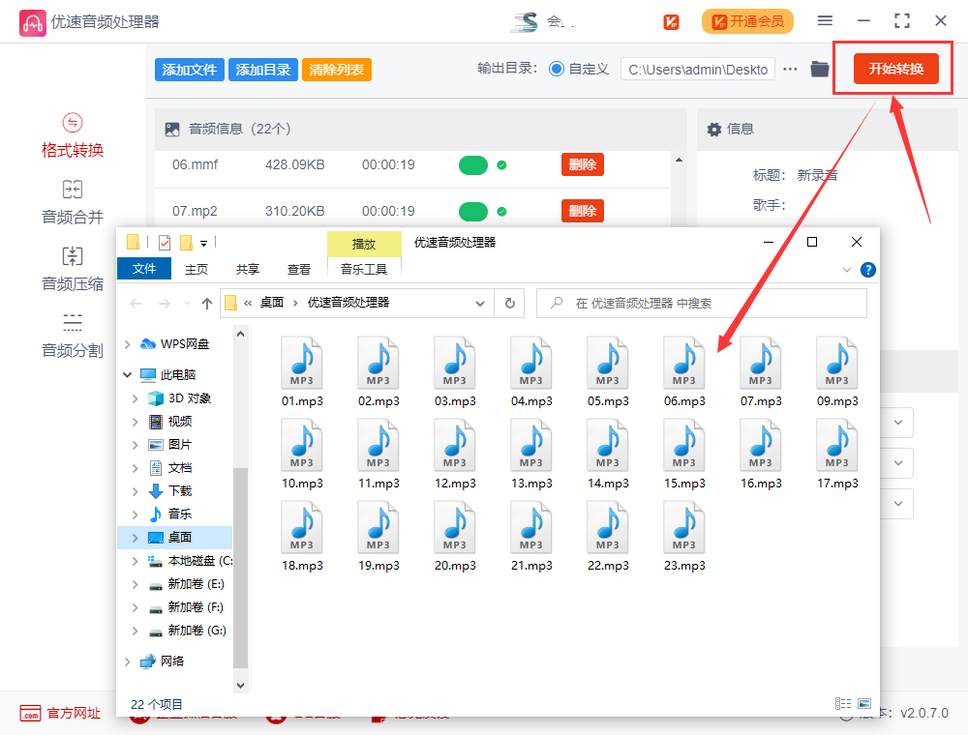
Task: Open the quick access toolbar dropdown arrow
Action: [203, 244]
